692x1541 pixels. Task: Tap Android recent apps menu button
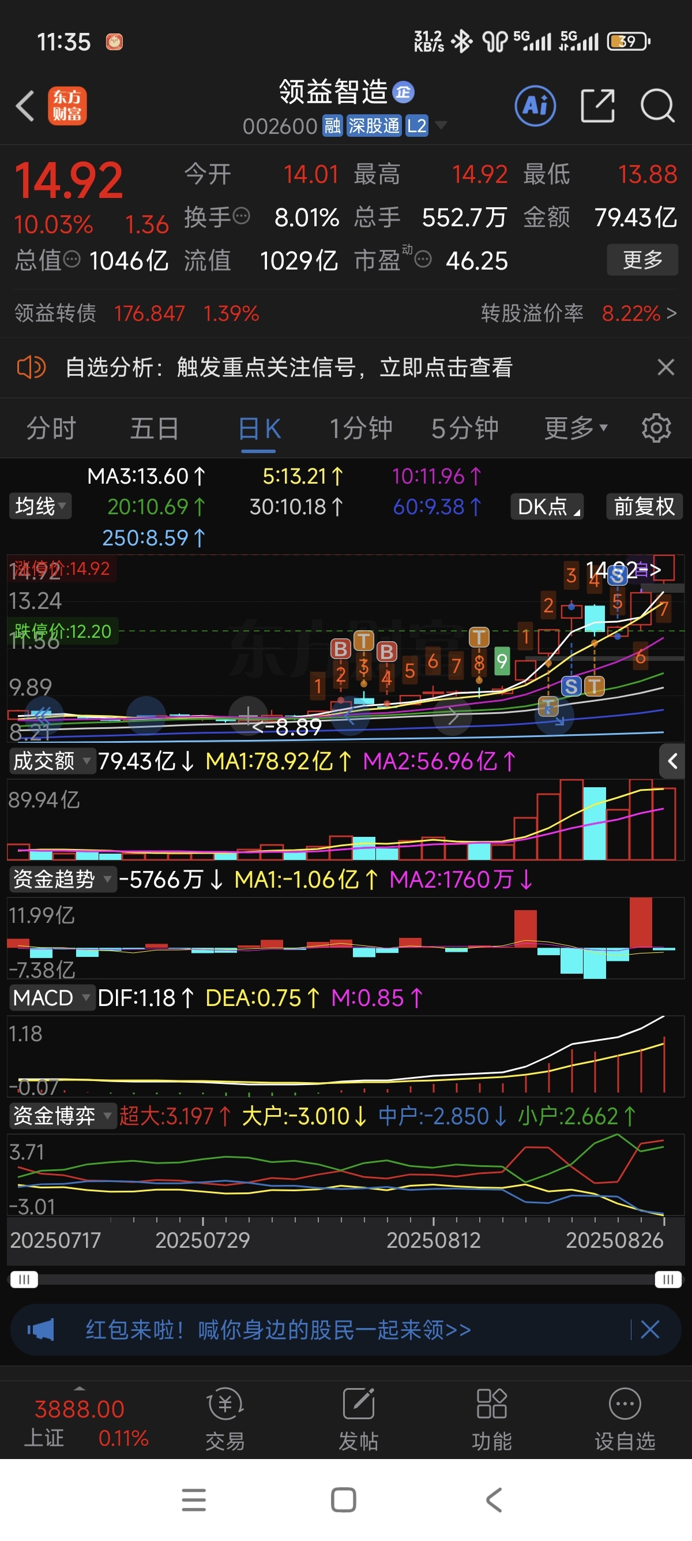[194, 1499]
